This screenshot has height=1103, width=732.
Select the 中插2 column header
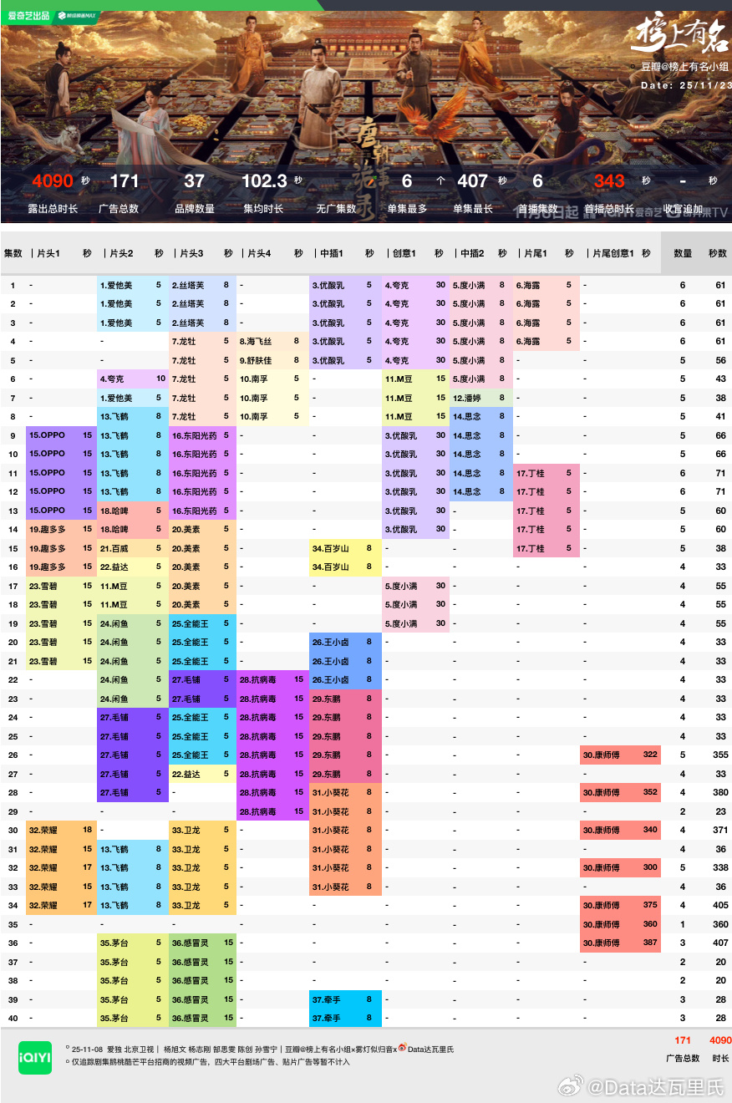(470, 252)
